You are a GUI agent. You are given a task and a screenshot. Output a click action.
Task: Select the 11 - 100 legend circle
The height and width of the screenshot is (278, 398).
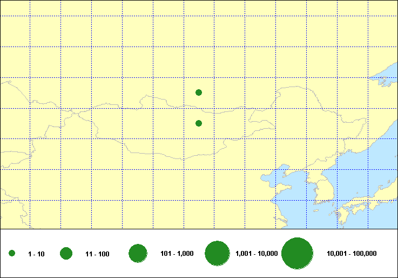click(x=66, y=253)
